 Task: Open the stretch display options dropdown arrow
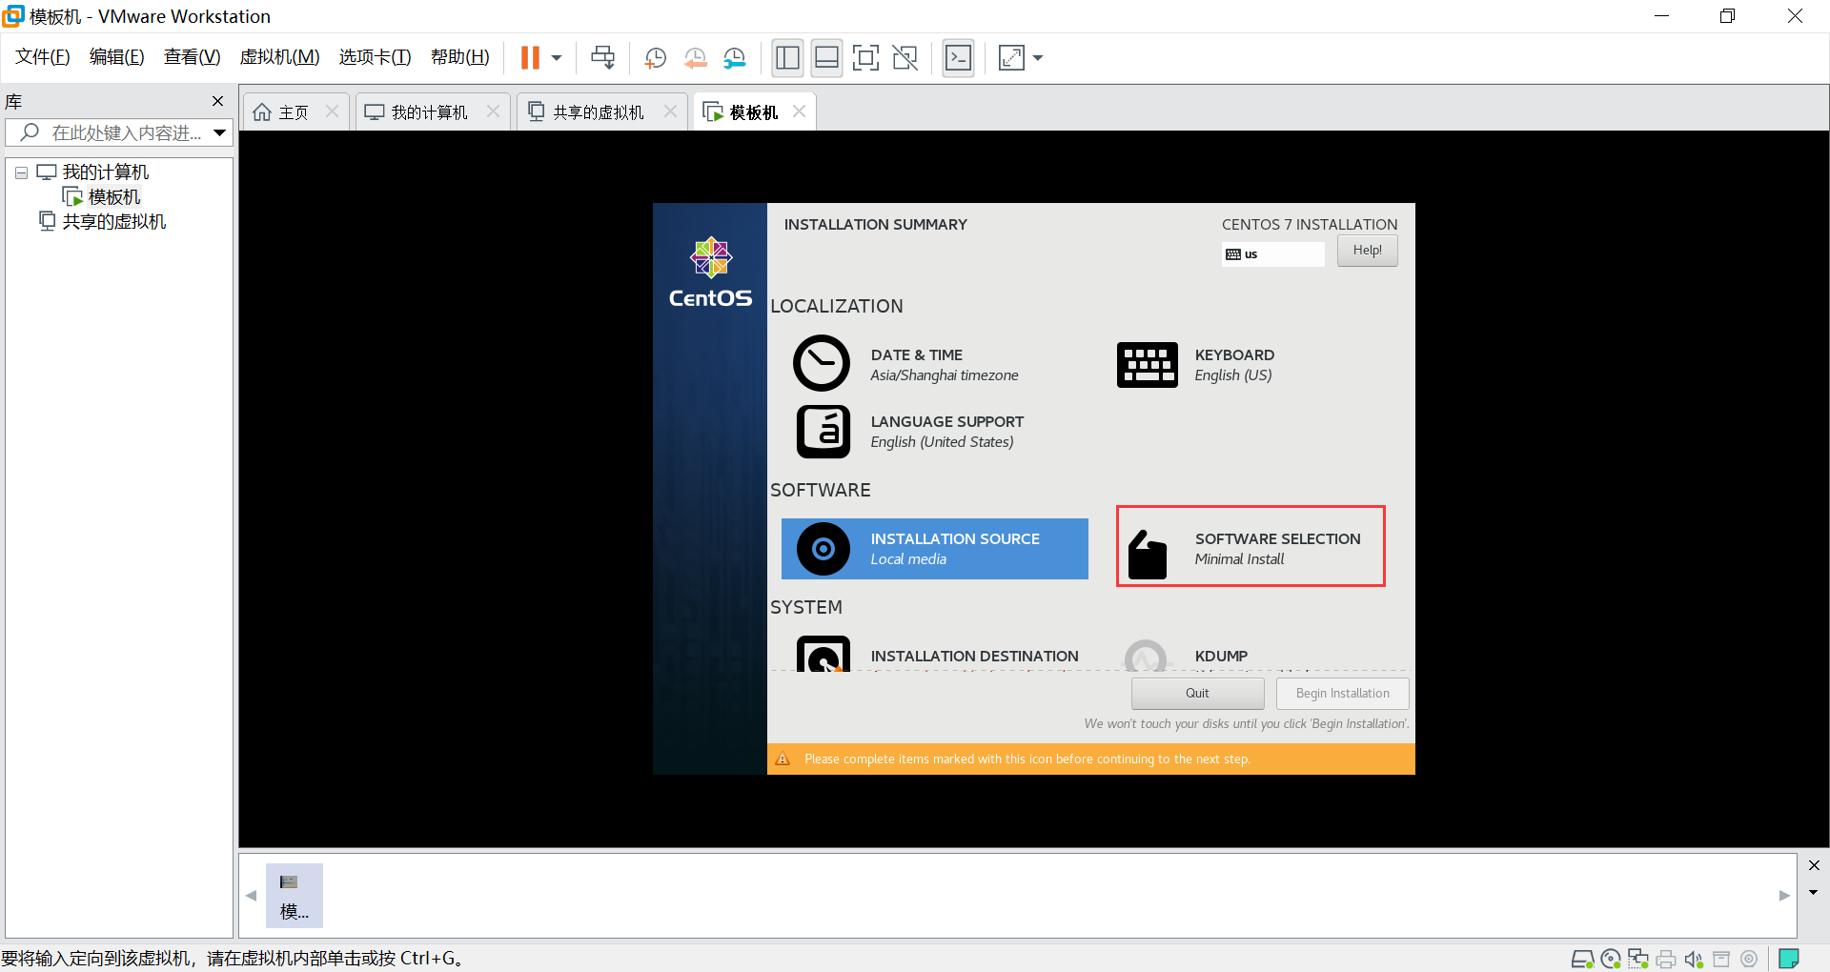1038,58
